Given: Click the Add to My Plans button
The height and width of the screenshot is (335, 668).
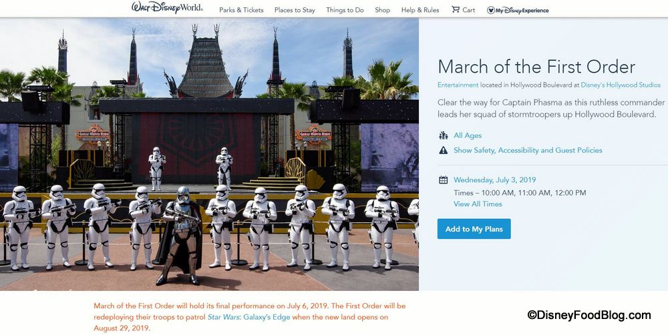Looking at the screenshot, I should 474,229.
